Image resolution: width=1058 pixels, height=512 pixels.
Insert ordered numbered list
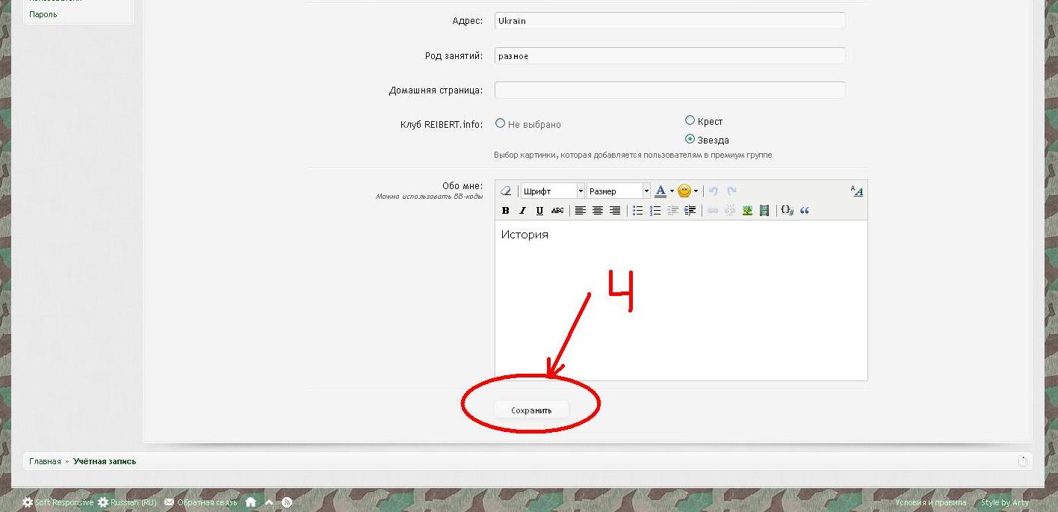tap(655, 211)
